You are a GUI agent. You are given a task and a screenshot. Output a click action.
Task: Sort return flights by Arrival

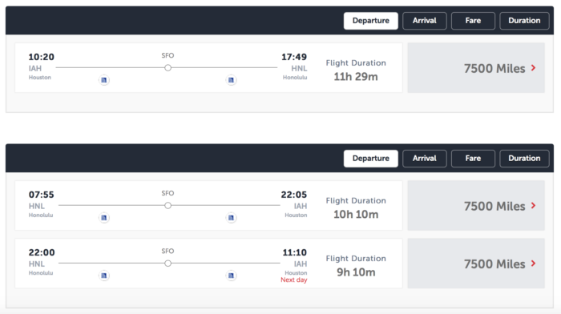coord(424,159)
